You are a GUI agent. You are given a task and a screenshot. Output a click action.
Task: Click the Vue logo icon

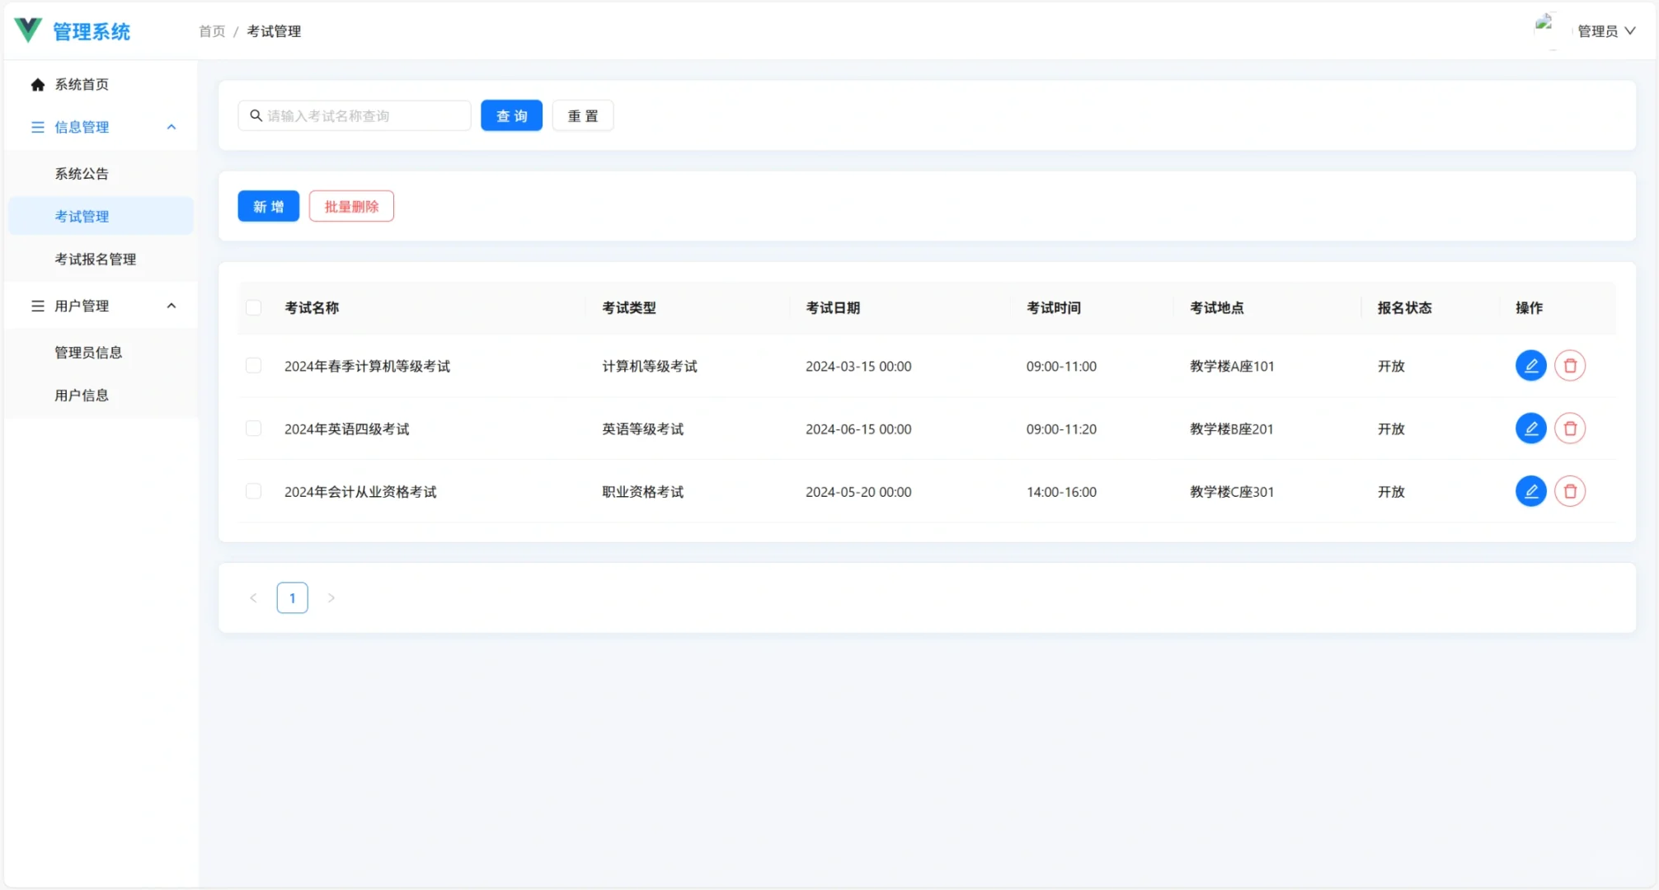tap(28, 30)
